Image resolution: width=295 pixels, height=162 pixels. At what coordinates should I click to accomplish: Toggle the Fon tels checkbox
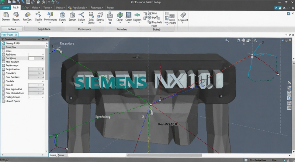pyautogui.click(x=3, y=81)
